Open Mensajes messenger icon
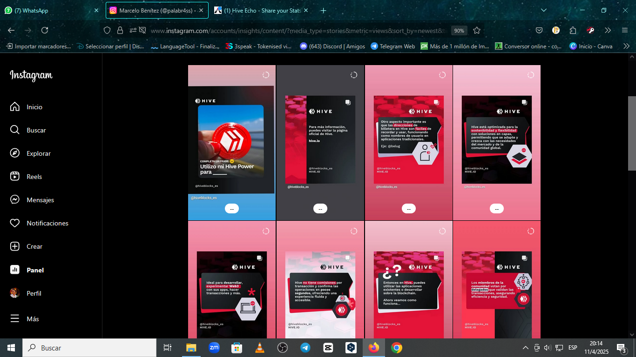The image size is (636, 357). click(x=15, y=200)
